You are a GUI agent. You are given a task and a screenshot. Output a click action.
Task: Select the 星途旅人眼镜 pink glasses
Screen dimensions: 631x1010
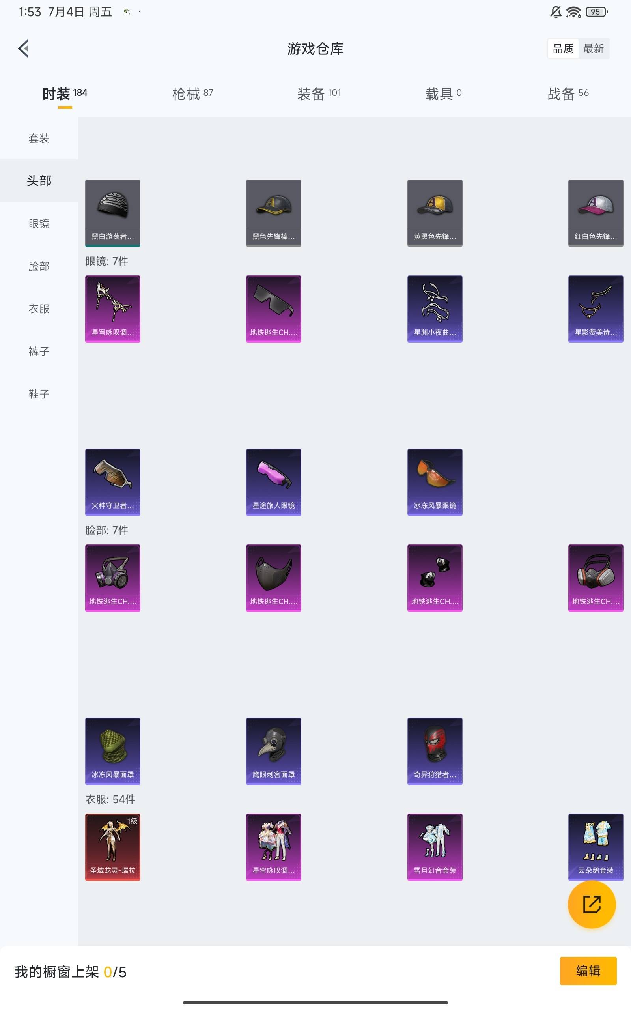pyautogui.click(x=273, y=482)
